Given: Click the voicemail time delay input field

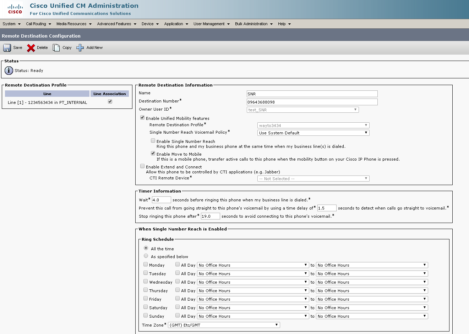Looking at the screenshot, I should click(327, 208).
